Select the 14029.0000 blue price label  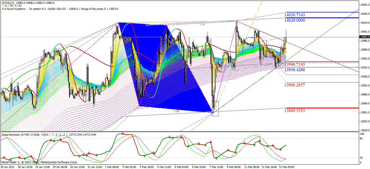(x=295, y=20)
